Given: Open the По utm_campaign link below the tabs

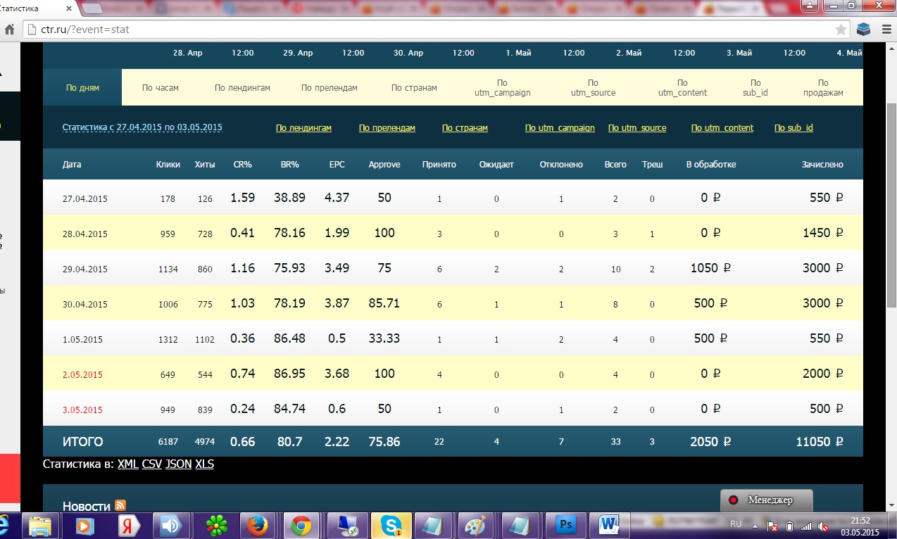Looking at the screenshot, I should pos(560,128).
